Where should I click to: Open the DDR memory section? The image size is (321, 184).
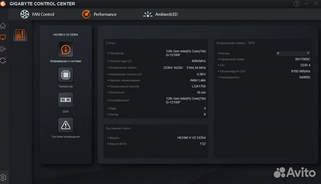click(66, 100)
